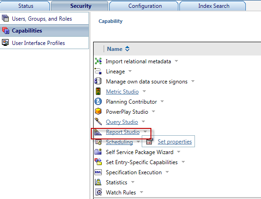
Task: Open the Watch Rules dropdown arrow
Action: click(x=141, y=192)
